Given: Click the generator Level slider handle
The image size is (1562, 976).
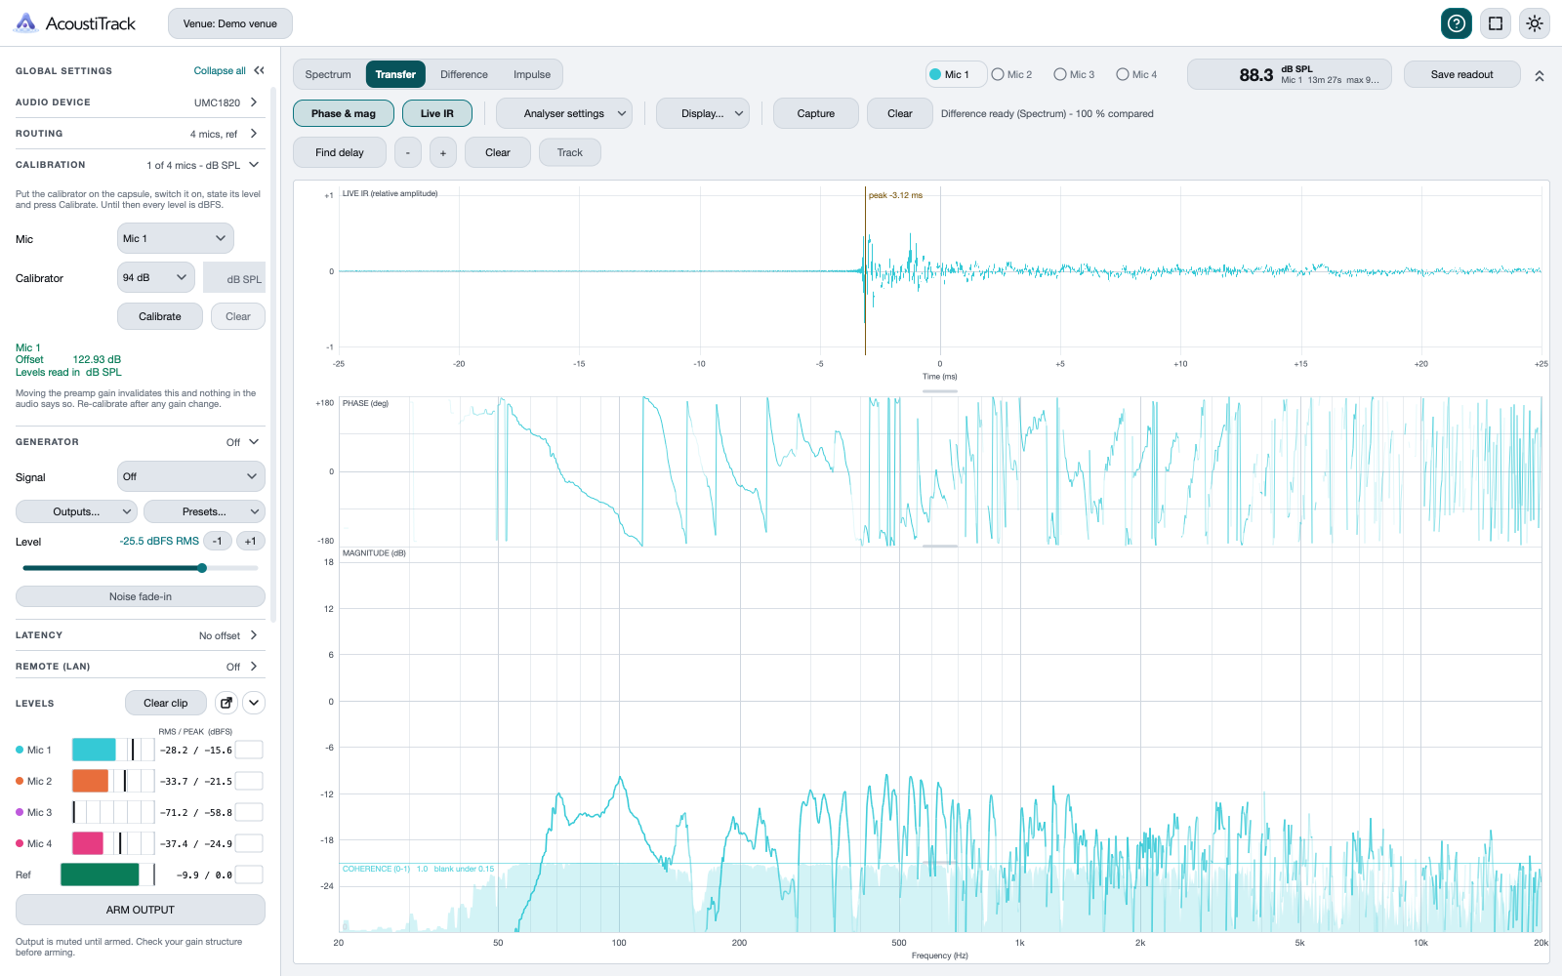Looking at the screenshot, I should (202, 568).
